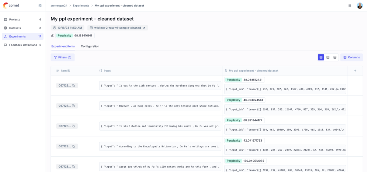Open the Filters (0) menu
Image resolution: width=367 pixels, height=172 pixels.
pos(63,57)
